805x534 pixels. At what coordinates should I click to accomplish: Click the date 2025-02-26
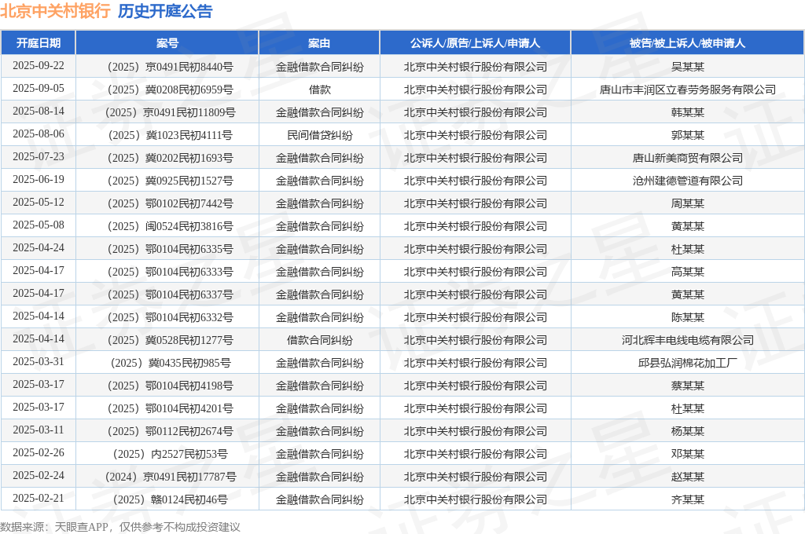(x=39, y=452)
